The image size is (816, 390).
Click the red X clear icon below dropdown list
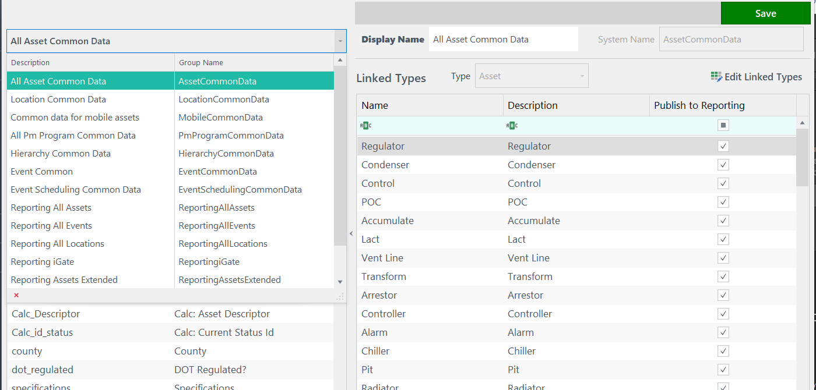[16, 295]
